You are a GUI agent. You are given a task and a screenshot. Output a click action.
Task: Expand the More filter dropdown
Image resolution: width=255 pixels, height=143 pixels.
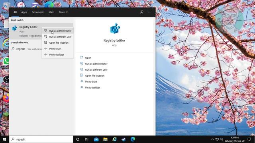[63, 12]
